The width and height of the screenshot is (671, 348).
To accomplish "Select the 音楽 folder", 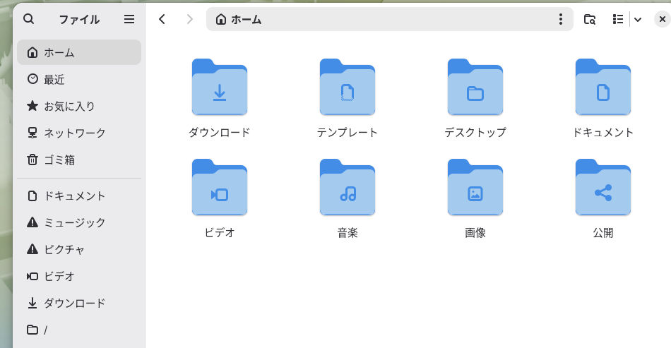I will point(348,198).
